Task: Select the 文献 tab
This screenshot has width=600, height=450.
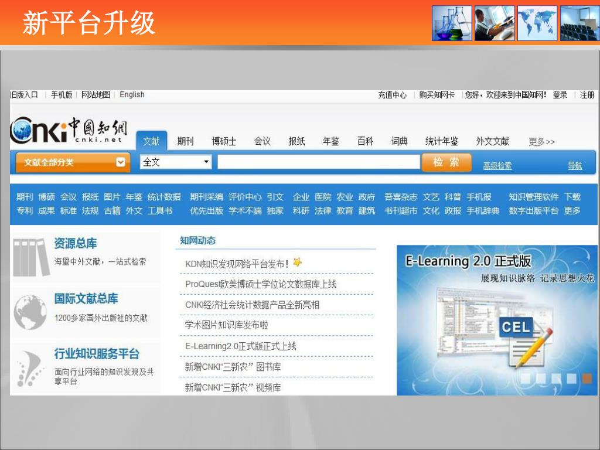Action: (152, 141)
